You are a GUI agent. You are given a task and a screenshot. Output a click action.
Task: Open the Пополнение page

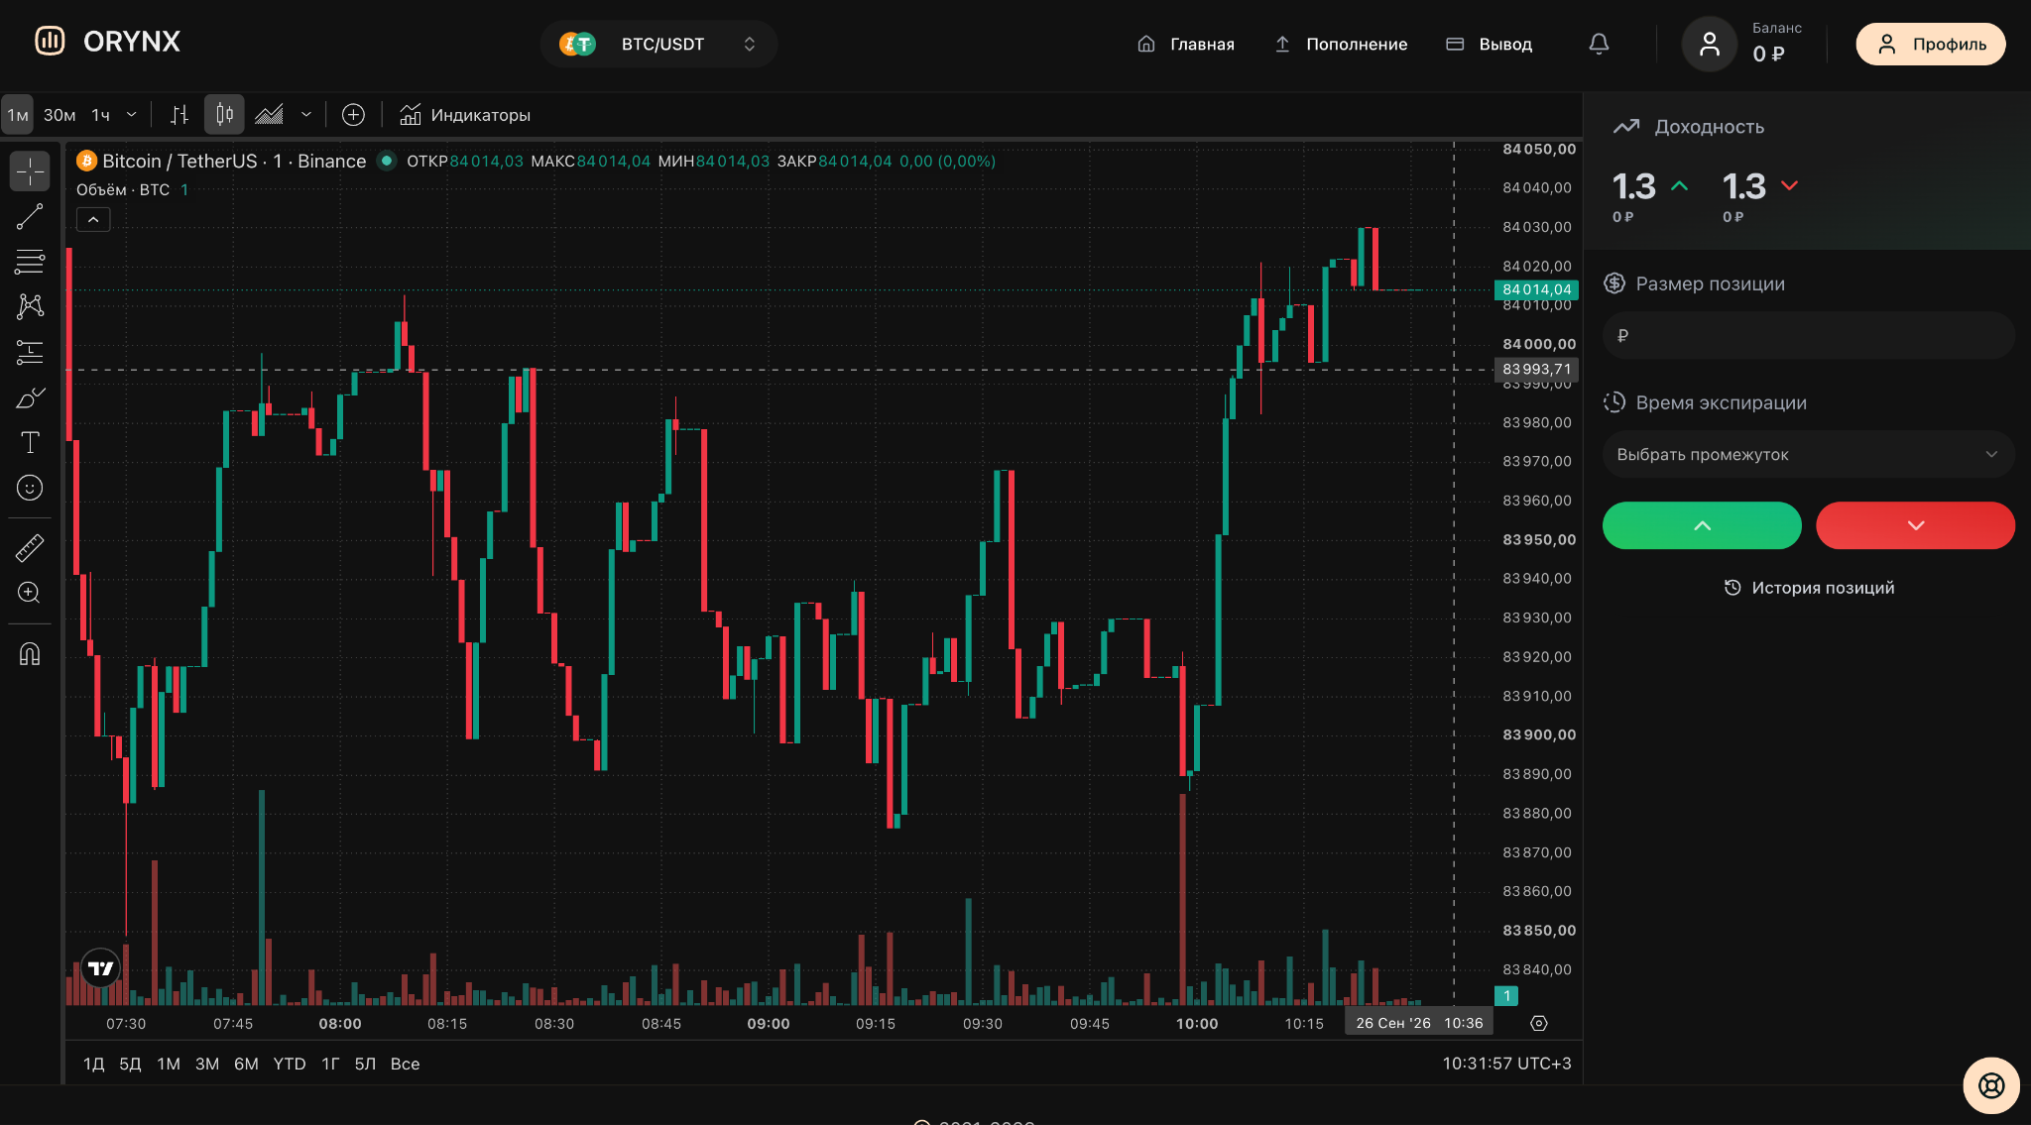click(x=1341, y=44)
